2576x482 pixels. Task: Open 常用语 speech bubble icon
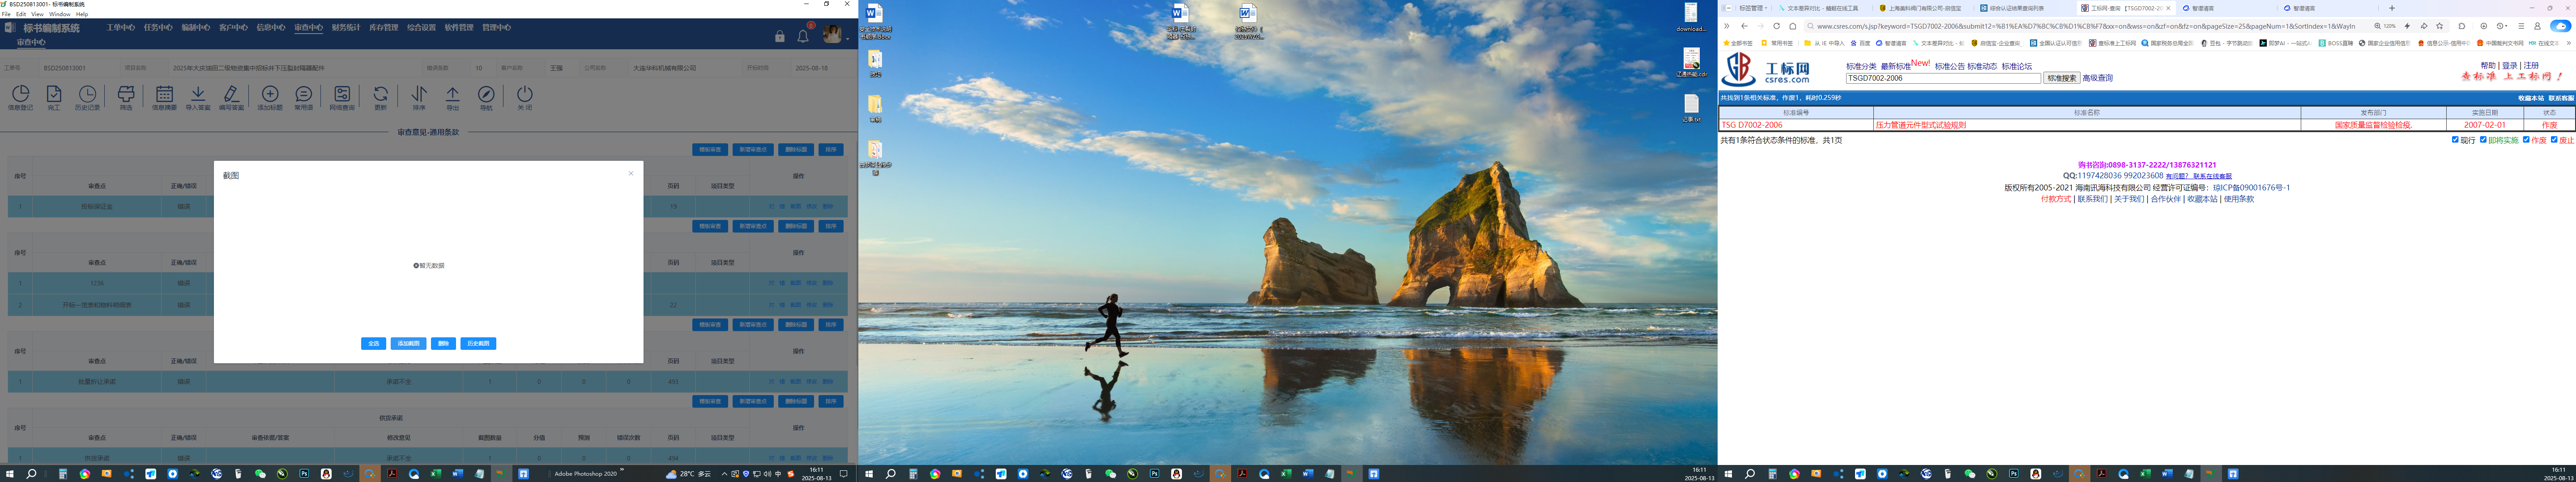pos(303,97)
